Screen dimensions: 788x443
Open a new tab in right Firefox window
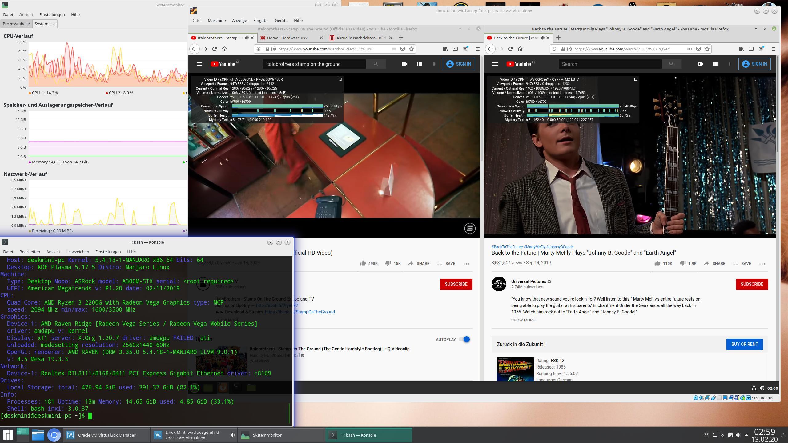click(558, 38)
